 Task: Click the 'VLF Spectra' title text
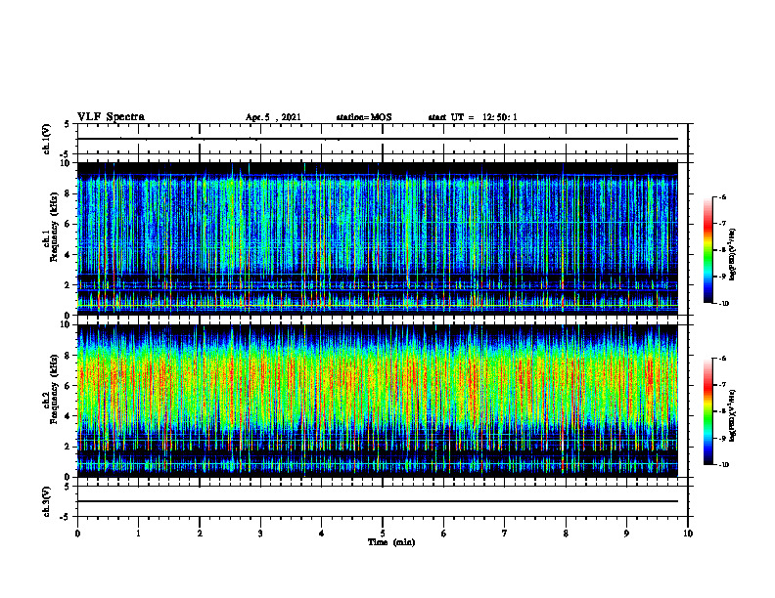111,117
